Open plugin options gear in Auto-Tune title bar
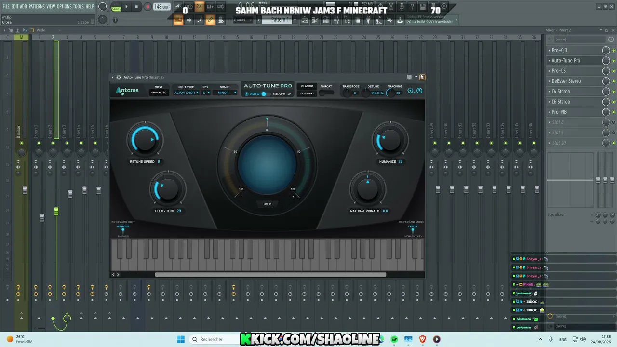The height and width of the screenshot is (347, 617). coord(119,77)
